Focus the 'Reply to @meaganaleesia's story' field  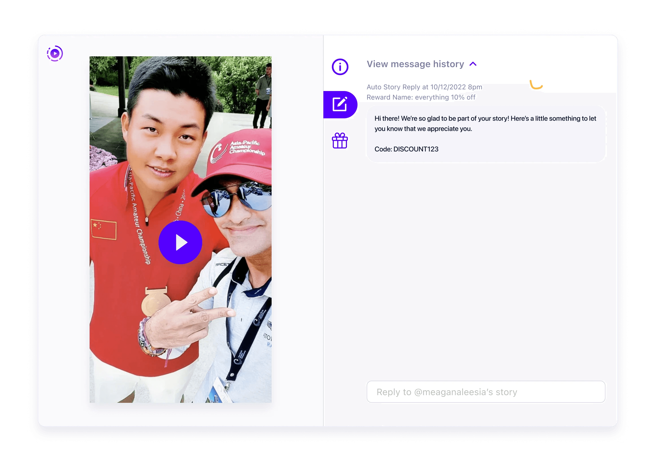(x=486, y=392)
